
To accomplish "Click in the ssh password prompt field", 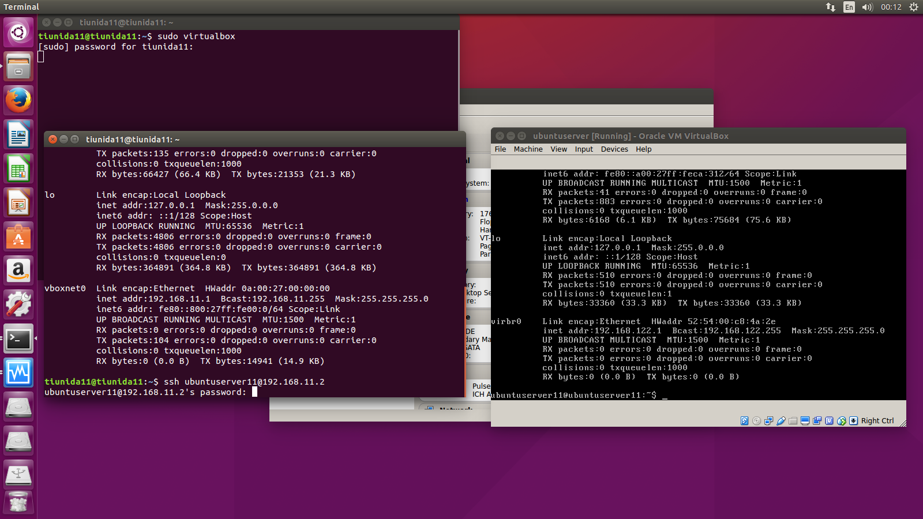I will click(254, 392).
